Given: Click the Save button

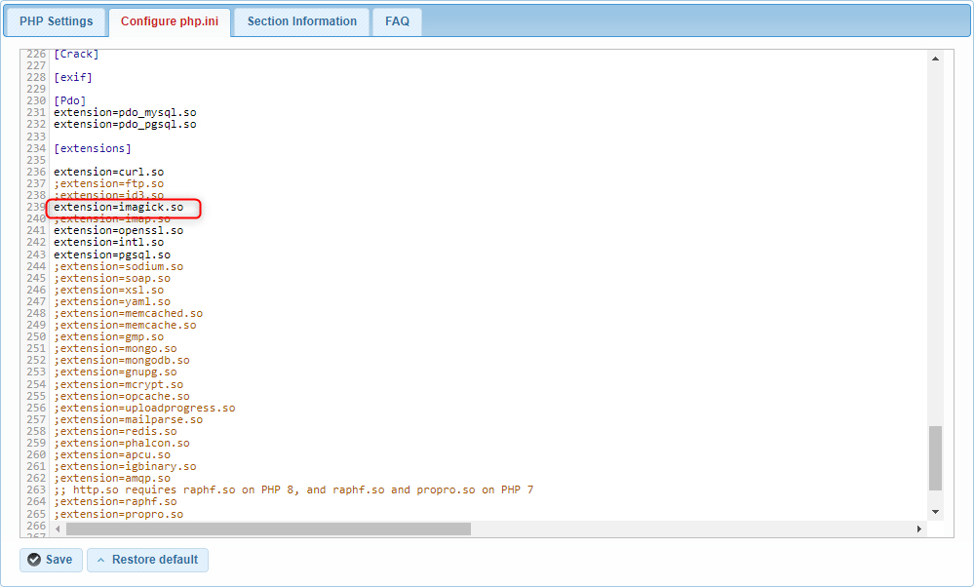Looking at the screenshot, I should pos(51,560).
